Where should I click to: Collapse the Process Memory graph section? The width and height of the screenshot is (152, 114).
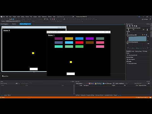tap(127, 35)
